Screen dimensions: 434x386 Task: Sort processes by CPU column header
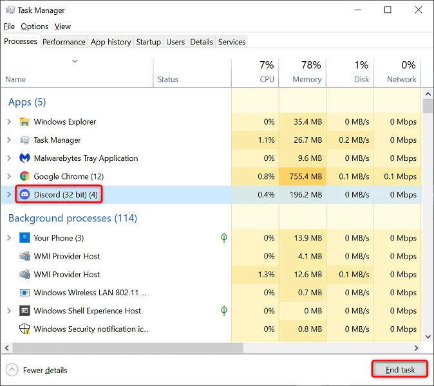(267, 79)
